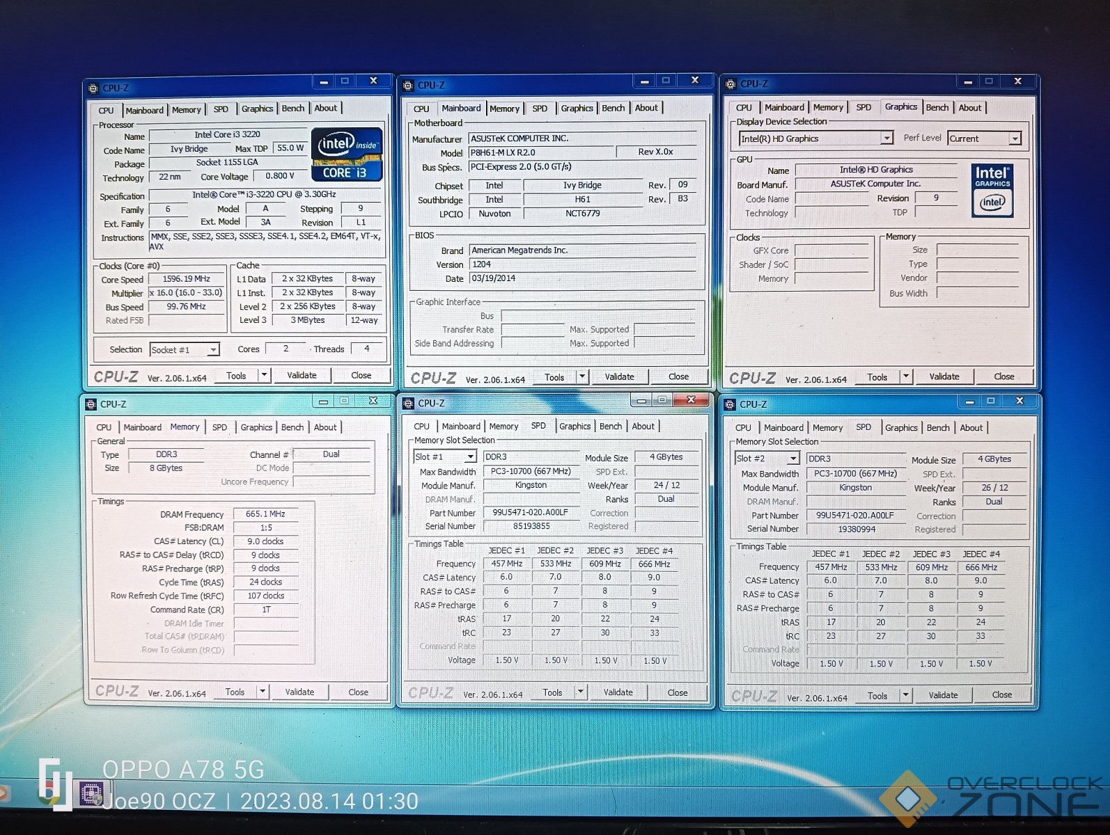The width and height of the screenshot is (1110, 835).
Task: Click the CPU-Z title icon in the processor window
Action: 93,88
